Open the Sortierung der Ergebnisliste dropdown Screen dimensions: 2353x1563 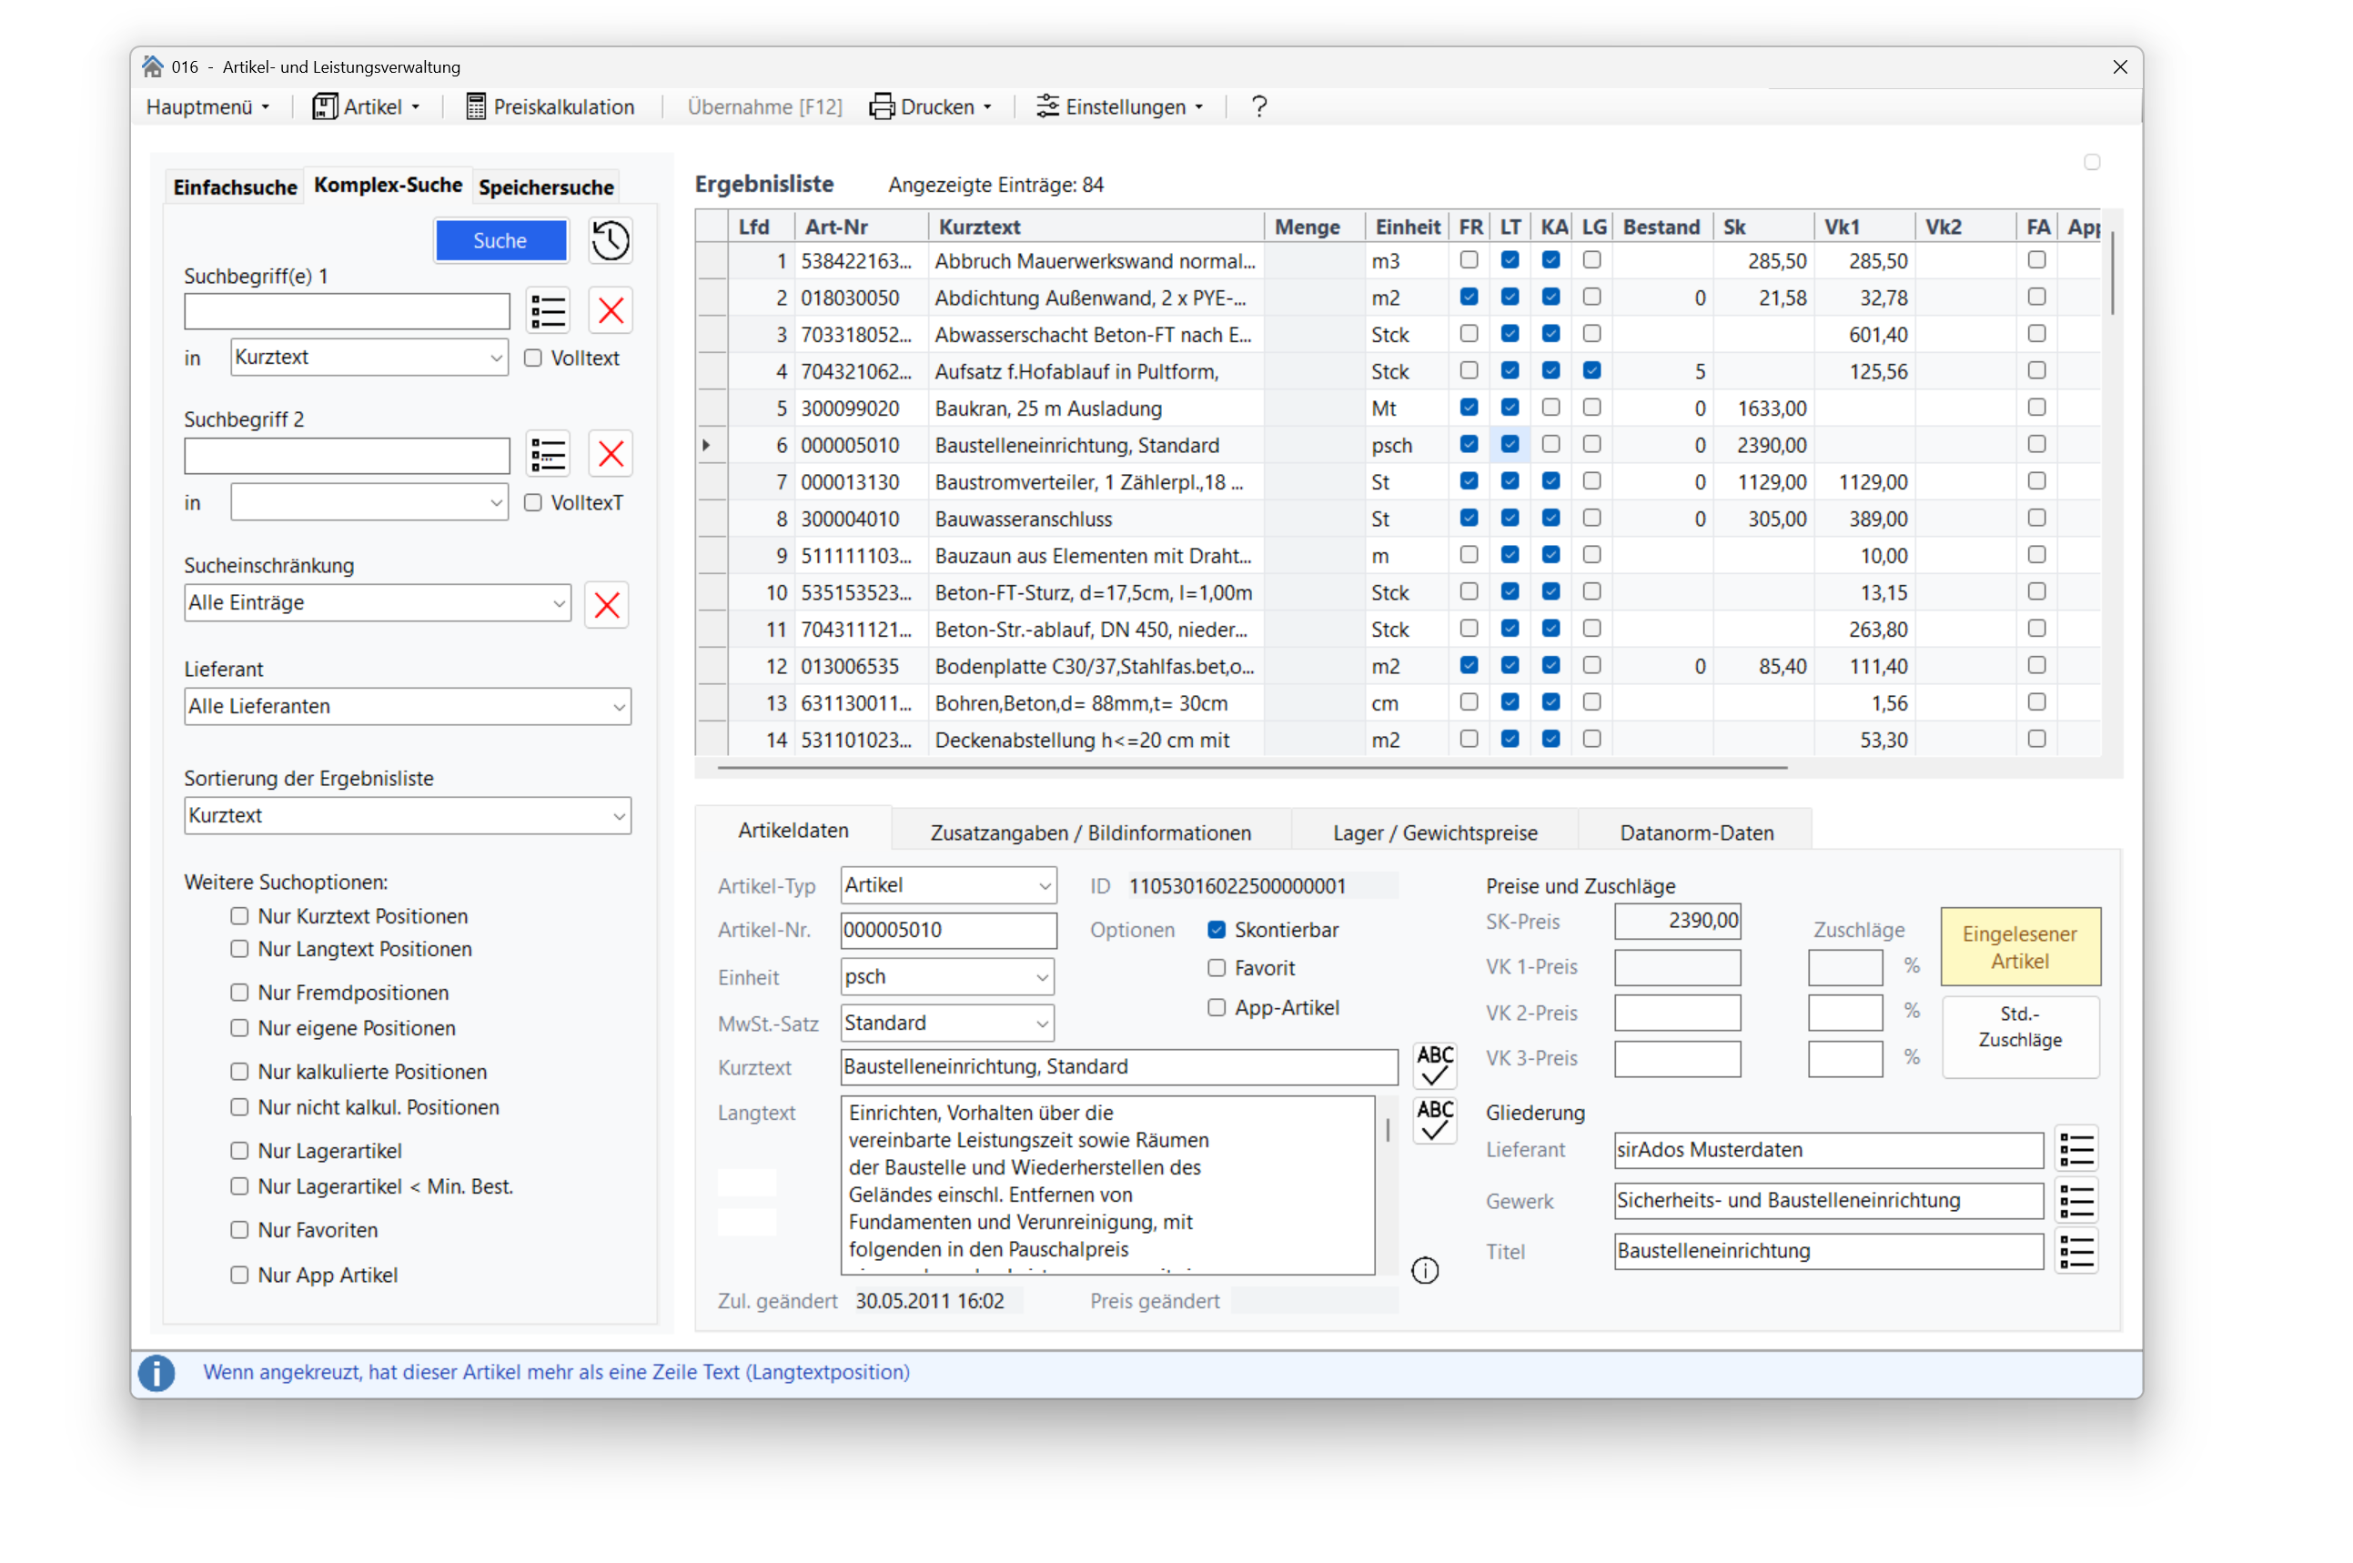click(407, 815)
